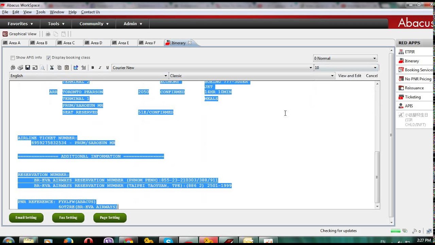Toggle underline formatting
Screen dimensions: 435x245
coord(107,68)
